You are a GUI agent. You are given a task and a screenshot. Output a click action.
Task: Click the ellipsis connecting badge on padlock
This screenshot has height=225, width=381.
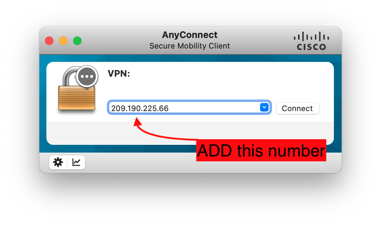click(x=87, y=76)
